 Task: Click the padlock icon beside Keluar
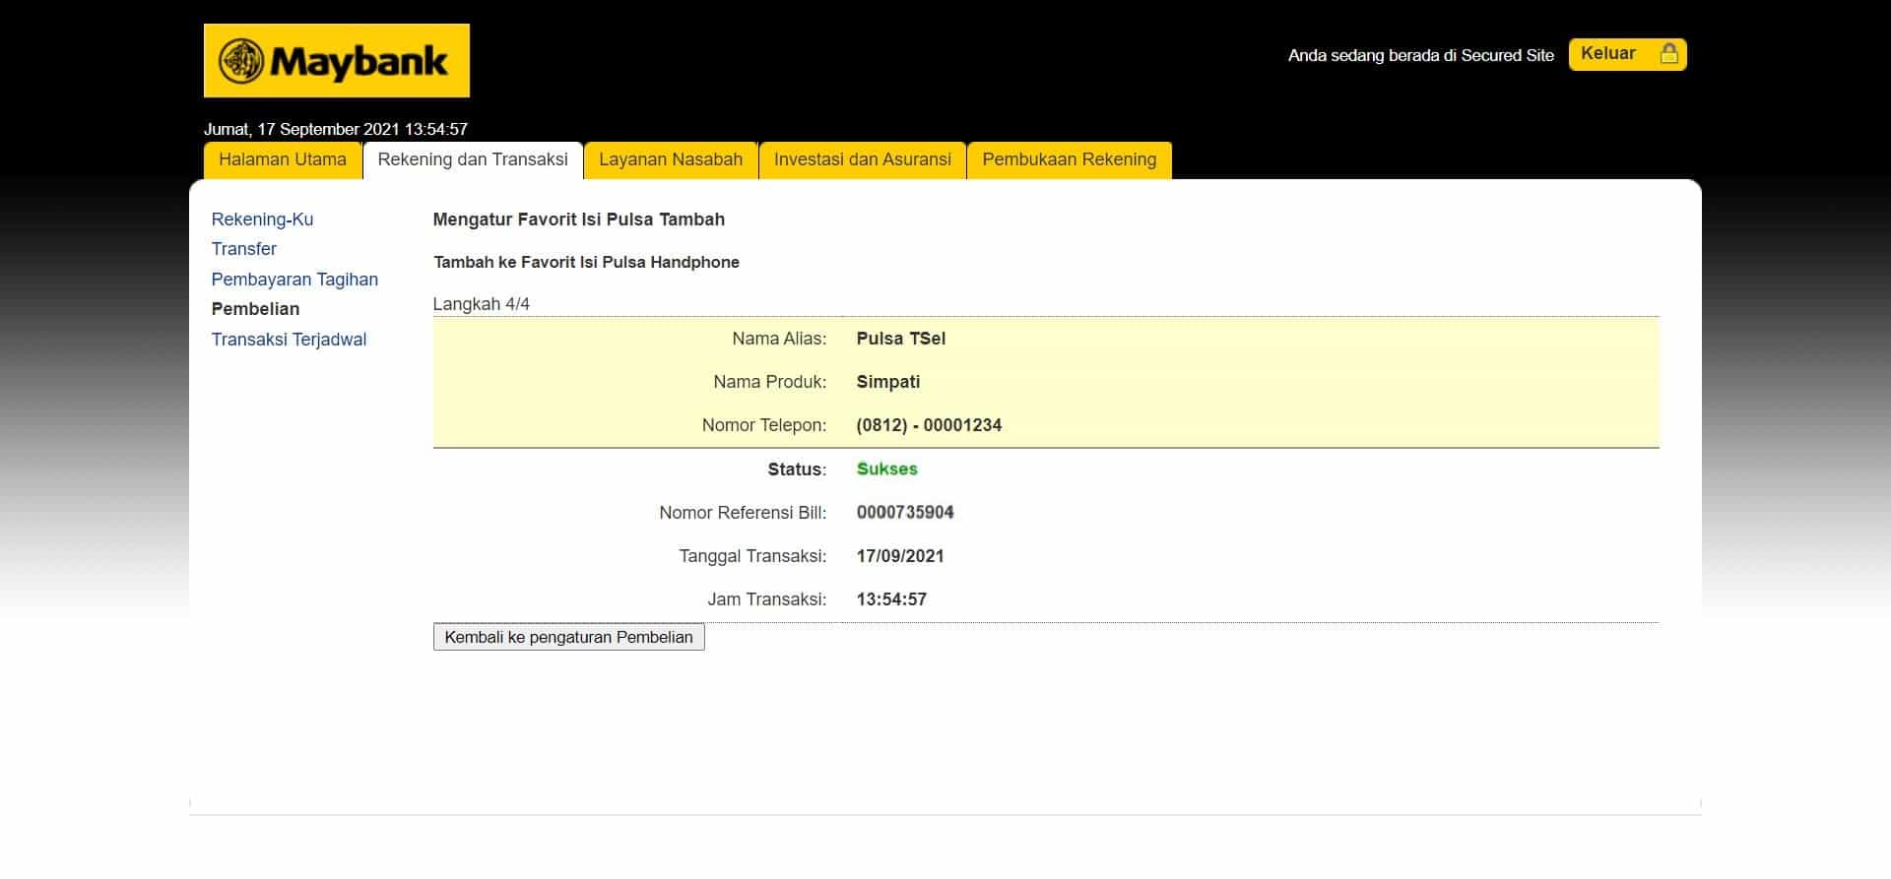coord(1668,54)
